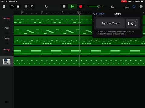145x108 pixels.
Task: Open My Songs browser document icon
Action: [x=4, y=7]
